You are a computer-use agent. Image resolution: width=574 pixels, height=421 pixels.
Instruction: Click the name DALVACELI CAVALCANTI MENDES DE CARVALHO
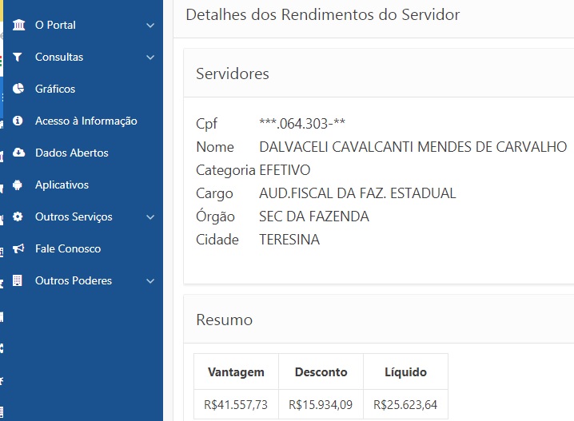tap(413, 147)
